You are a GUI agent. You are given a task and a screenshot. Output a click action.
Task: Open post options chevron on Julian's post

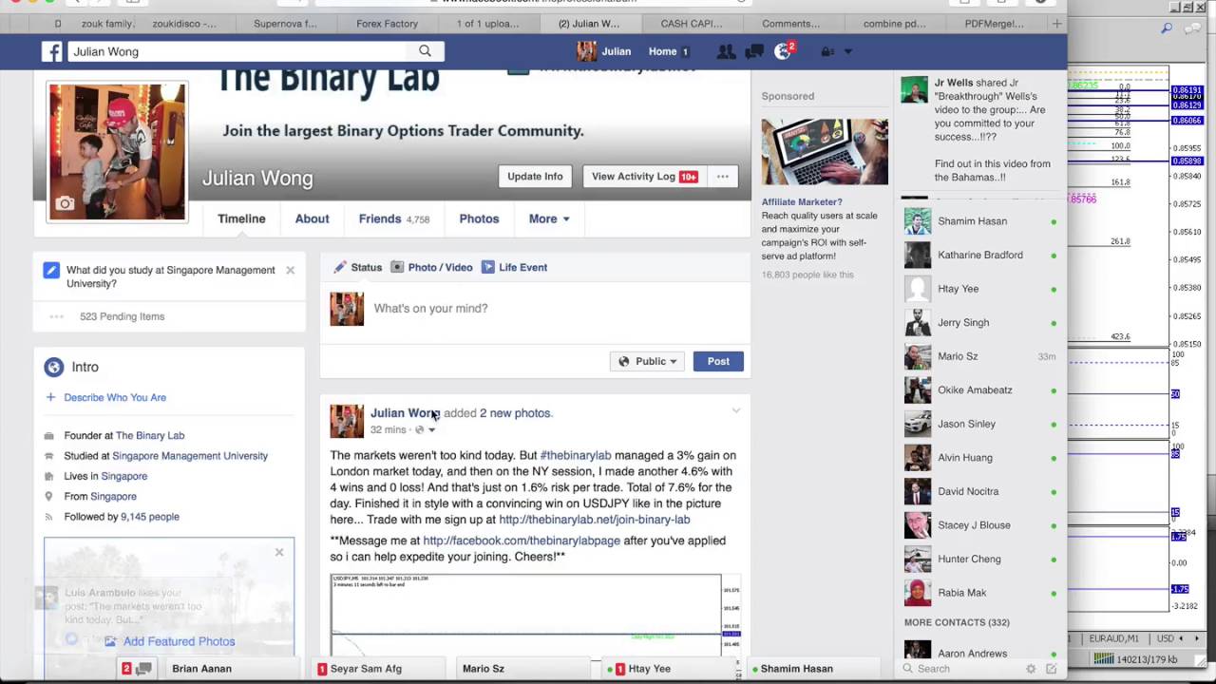[x=735, y=411]
